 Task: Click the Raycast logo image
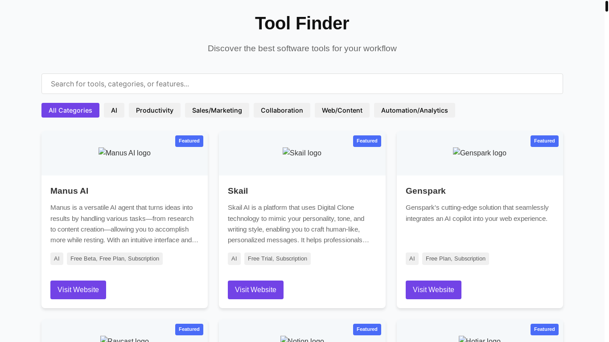pos(124,339)
